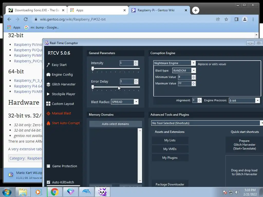The image size is (263, 197).
Task: Reload the Chrome page
Action: (26, 19)
